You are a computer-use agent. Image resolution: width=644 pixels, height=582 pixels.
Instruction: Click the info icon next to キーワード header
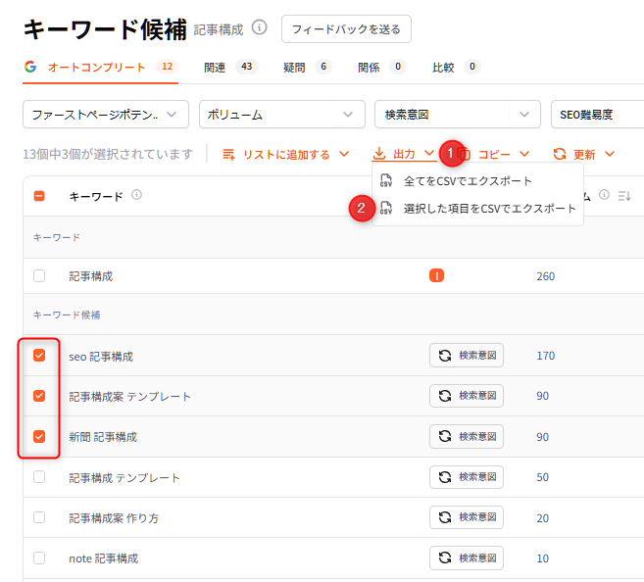136,195
